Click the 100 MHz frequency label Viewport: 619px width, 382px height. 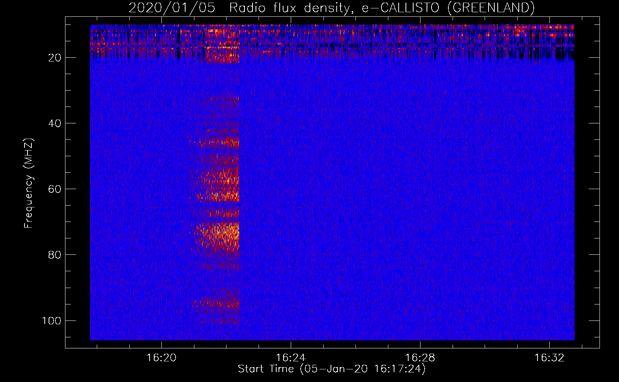(x=52, y=320)
